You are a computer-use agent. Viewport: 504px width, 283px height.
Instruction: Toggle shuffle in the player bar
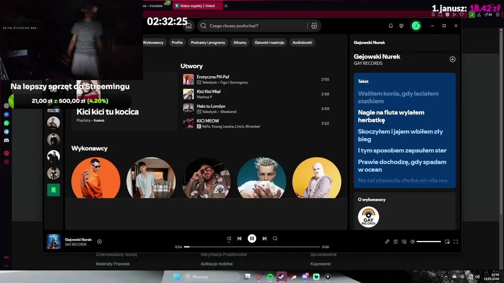229,239
